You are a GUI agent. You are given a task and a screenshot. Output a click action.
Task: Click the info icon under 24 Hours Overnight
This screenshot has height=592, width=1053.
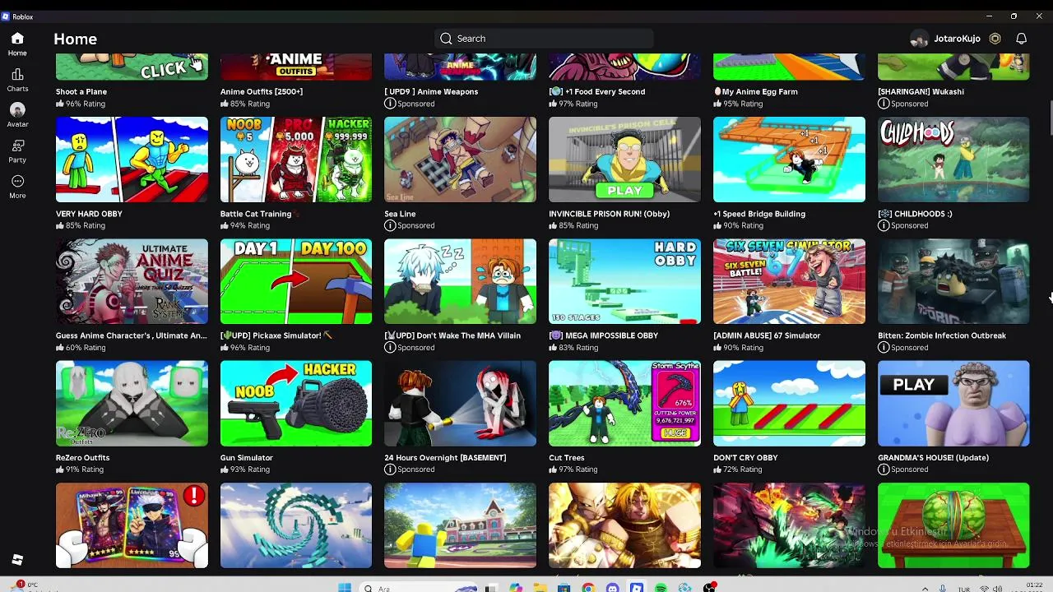click(390, 469)
